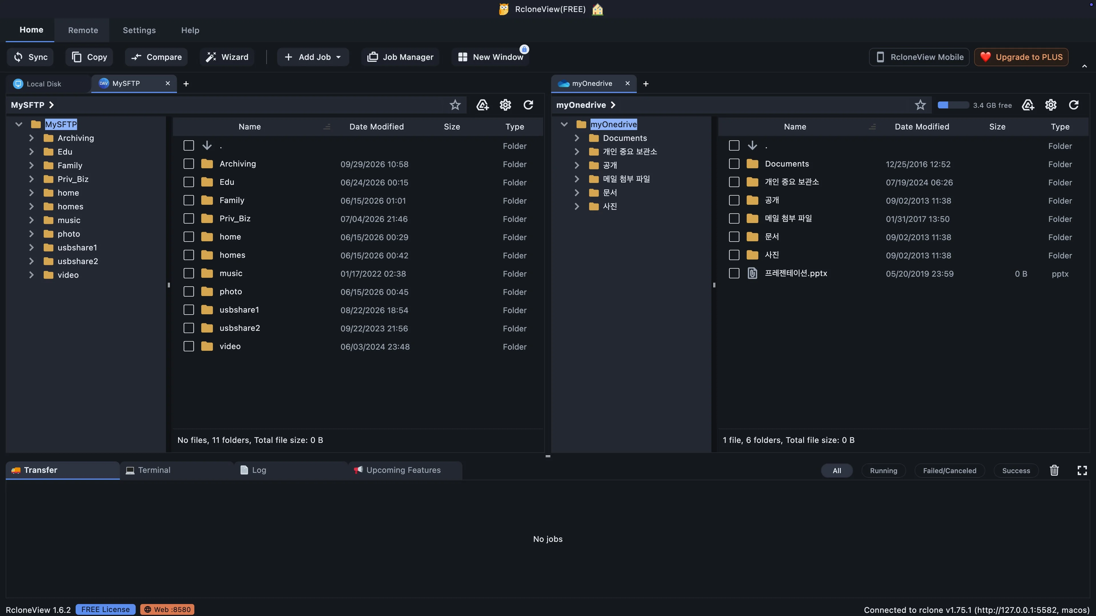1096x616 pixels.
Task: Filter transfers by Running
Action: click(x=883, y=471)
